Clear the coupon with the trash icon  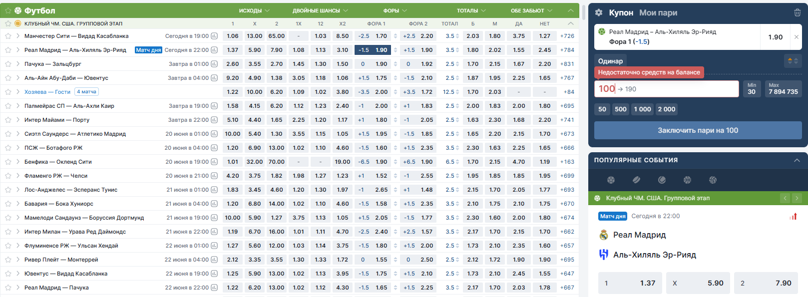[798, 12]
